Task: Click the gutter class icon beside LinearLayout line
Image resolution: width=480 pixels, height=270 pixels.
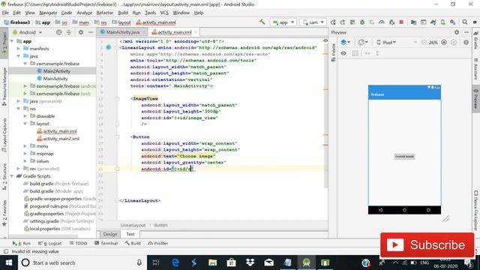Action: pos(108,47)
